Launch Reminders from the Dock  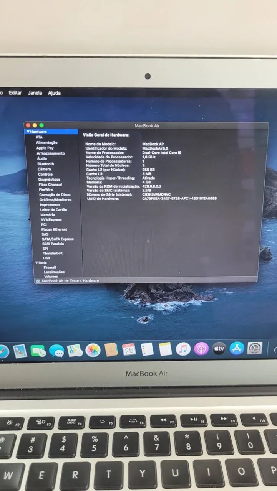pyautogui.click(x=147, y=349)
